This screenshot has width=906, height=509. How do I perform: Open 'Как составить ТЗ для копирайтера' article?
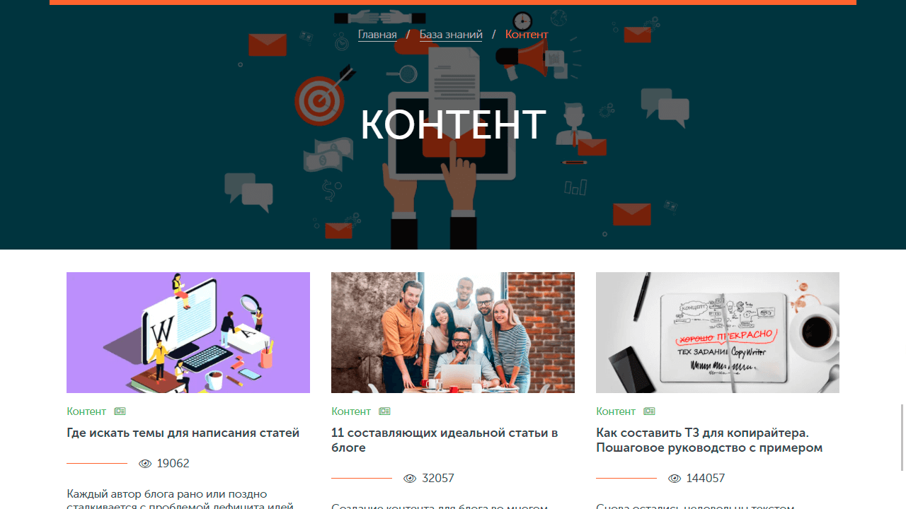pos(709,440)
